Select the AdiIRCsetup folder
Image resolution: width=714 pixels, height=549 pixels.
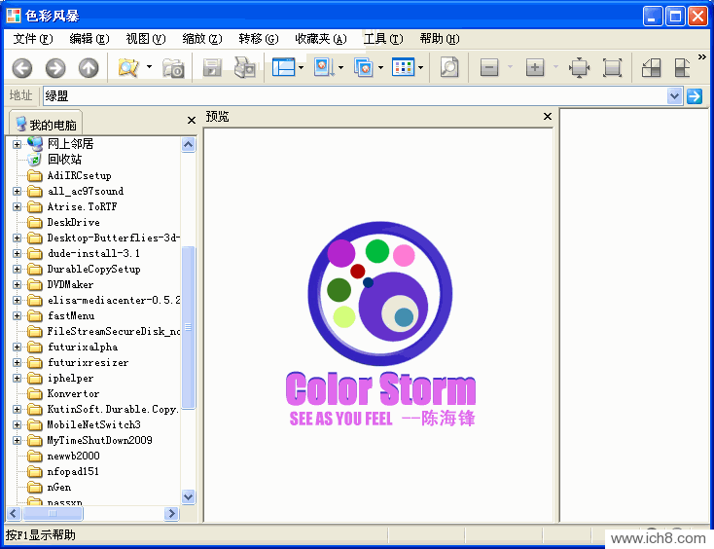(x=79, y=175)
